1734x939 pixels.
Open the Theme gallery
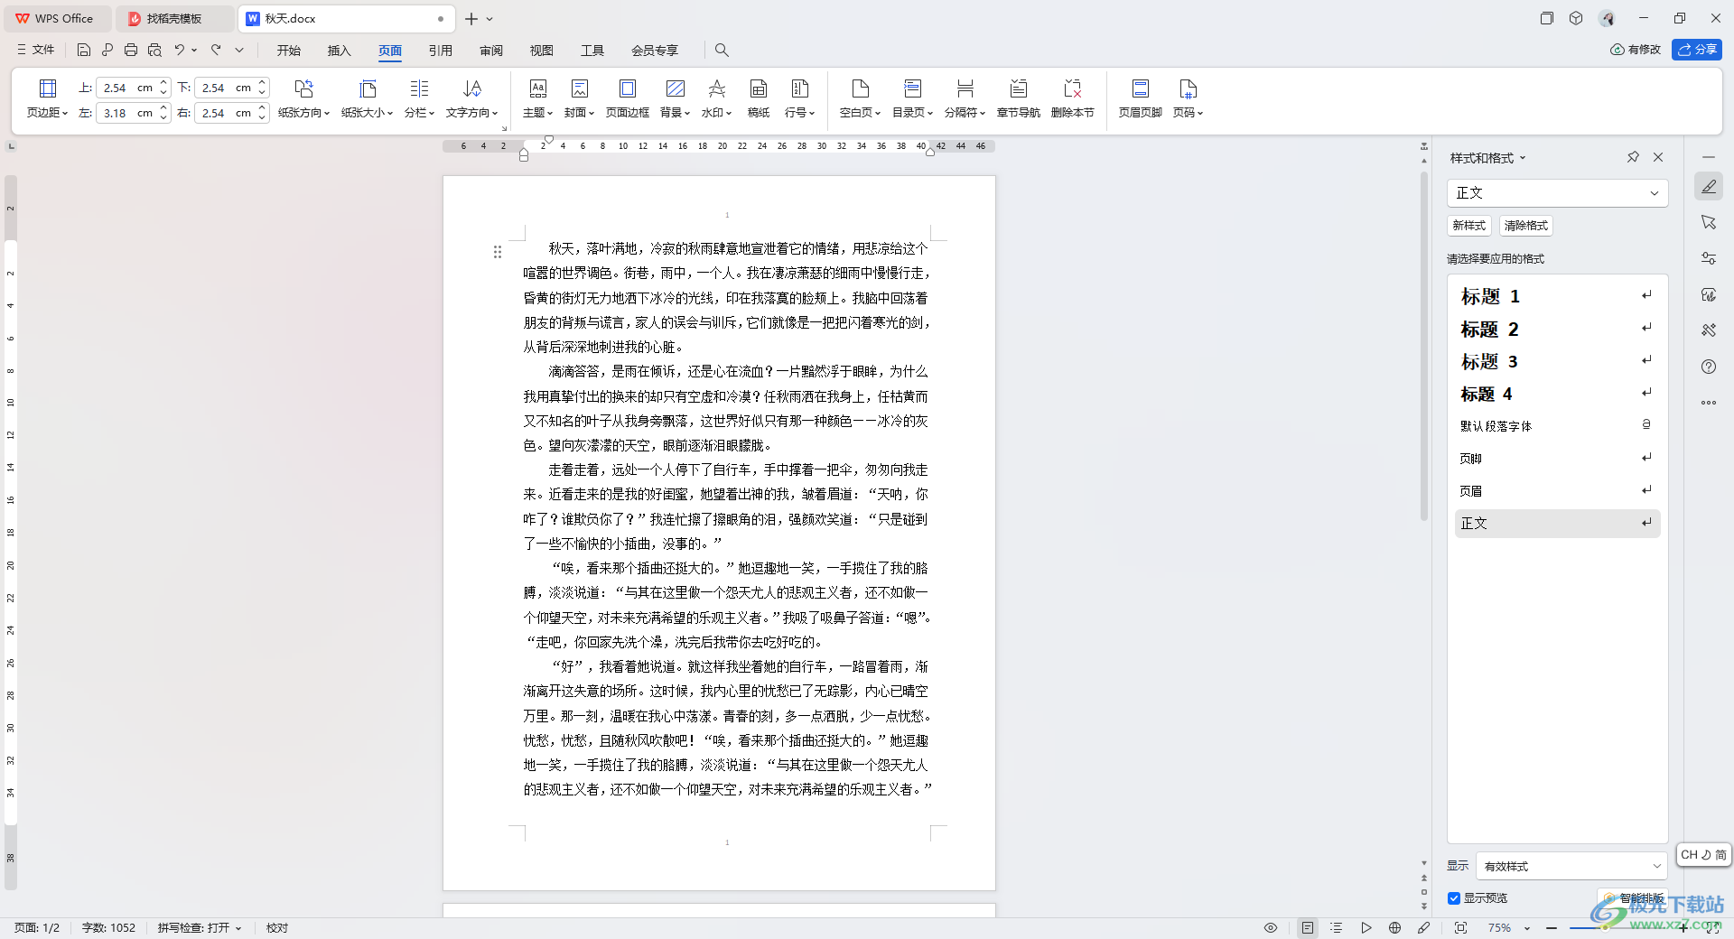(x=537, y=98)
